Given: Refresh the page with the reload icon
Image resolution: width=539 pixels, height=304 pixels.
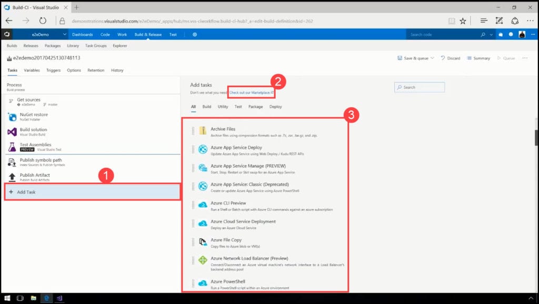Looking at the screenshot, I should (43, 21).
